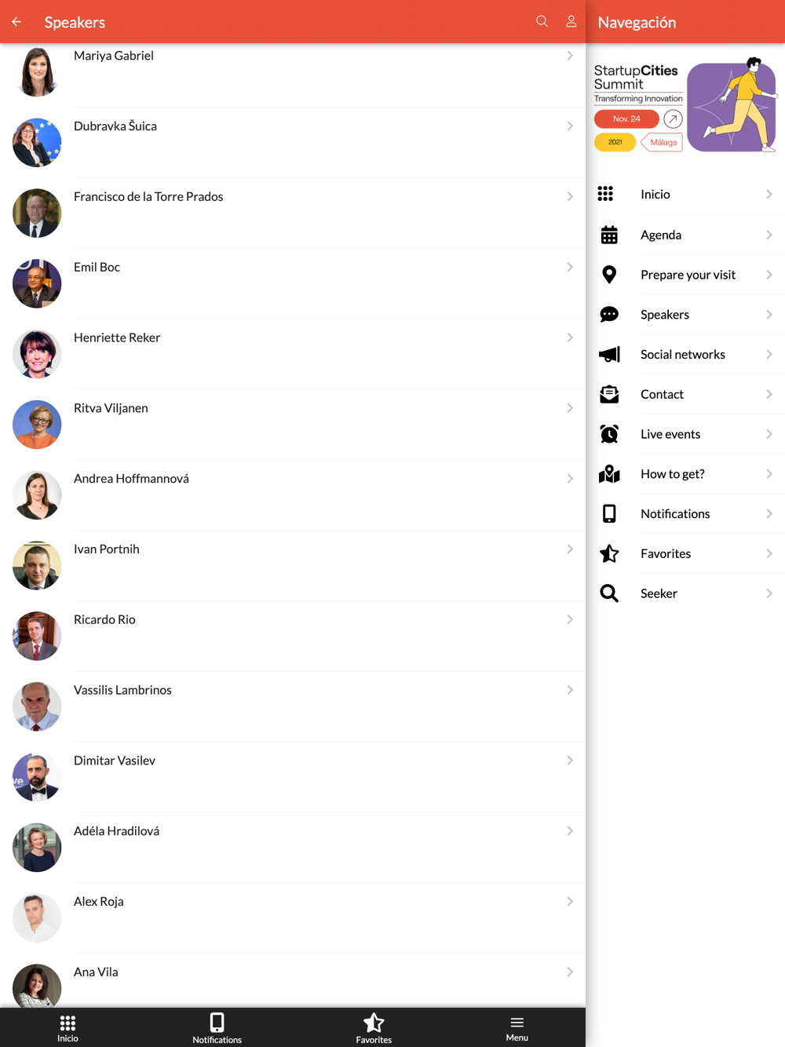Open the user profile icon in header
Viewport: 785px width, 1047px height.
(x=571, y=21)
